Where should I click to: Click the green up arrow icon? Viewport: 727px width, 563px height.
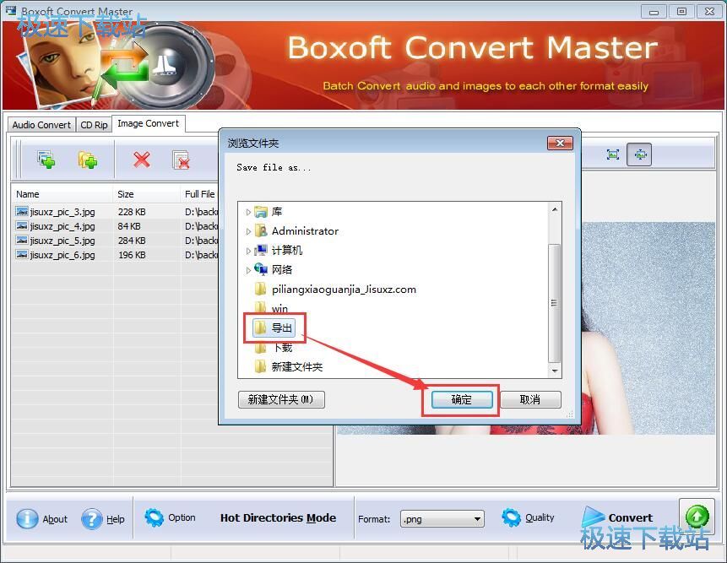(697, 517)
